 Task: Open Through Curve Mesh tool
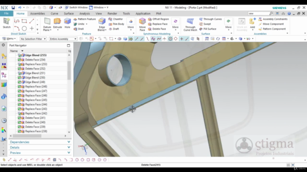(190, 24)
